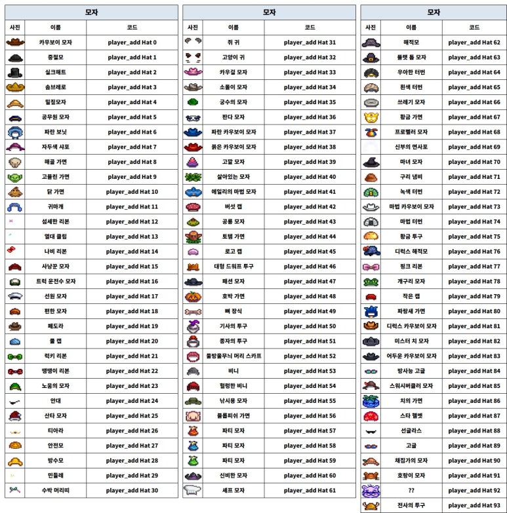Click the red polka dot bow icon, Hat 22
Screen dimensions: 507x513
click(15, 371)
